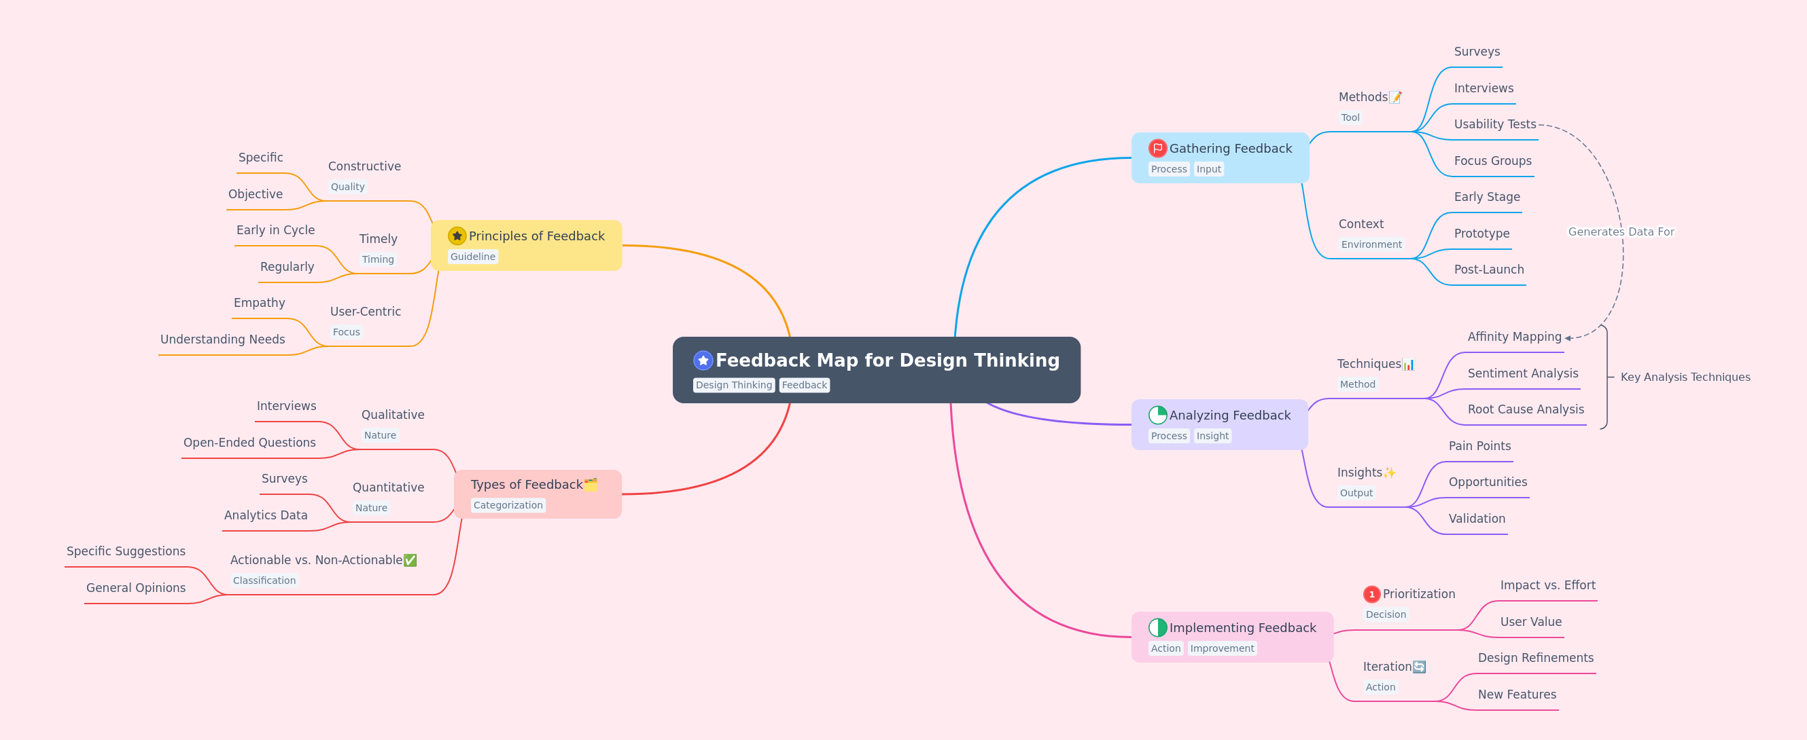The height and width of the screenshot is (740, 1807).
Task: Select the Design Refinements subtopic
Action: (1536, 658)
